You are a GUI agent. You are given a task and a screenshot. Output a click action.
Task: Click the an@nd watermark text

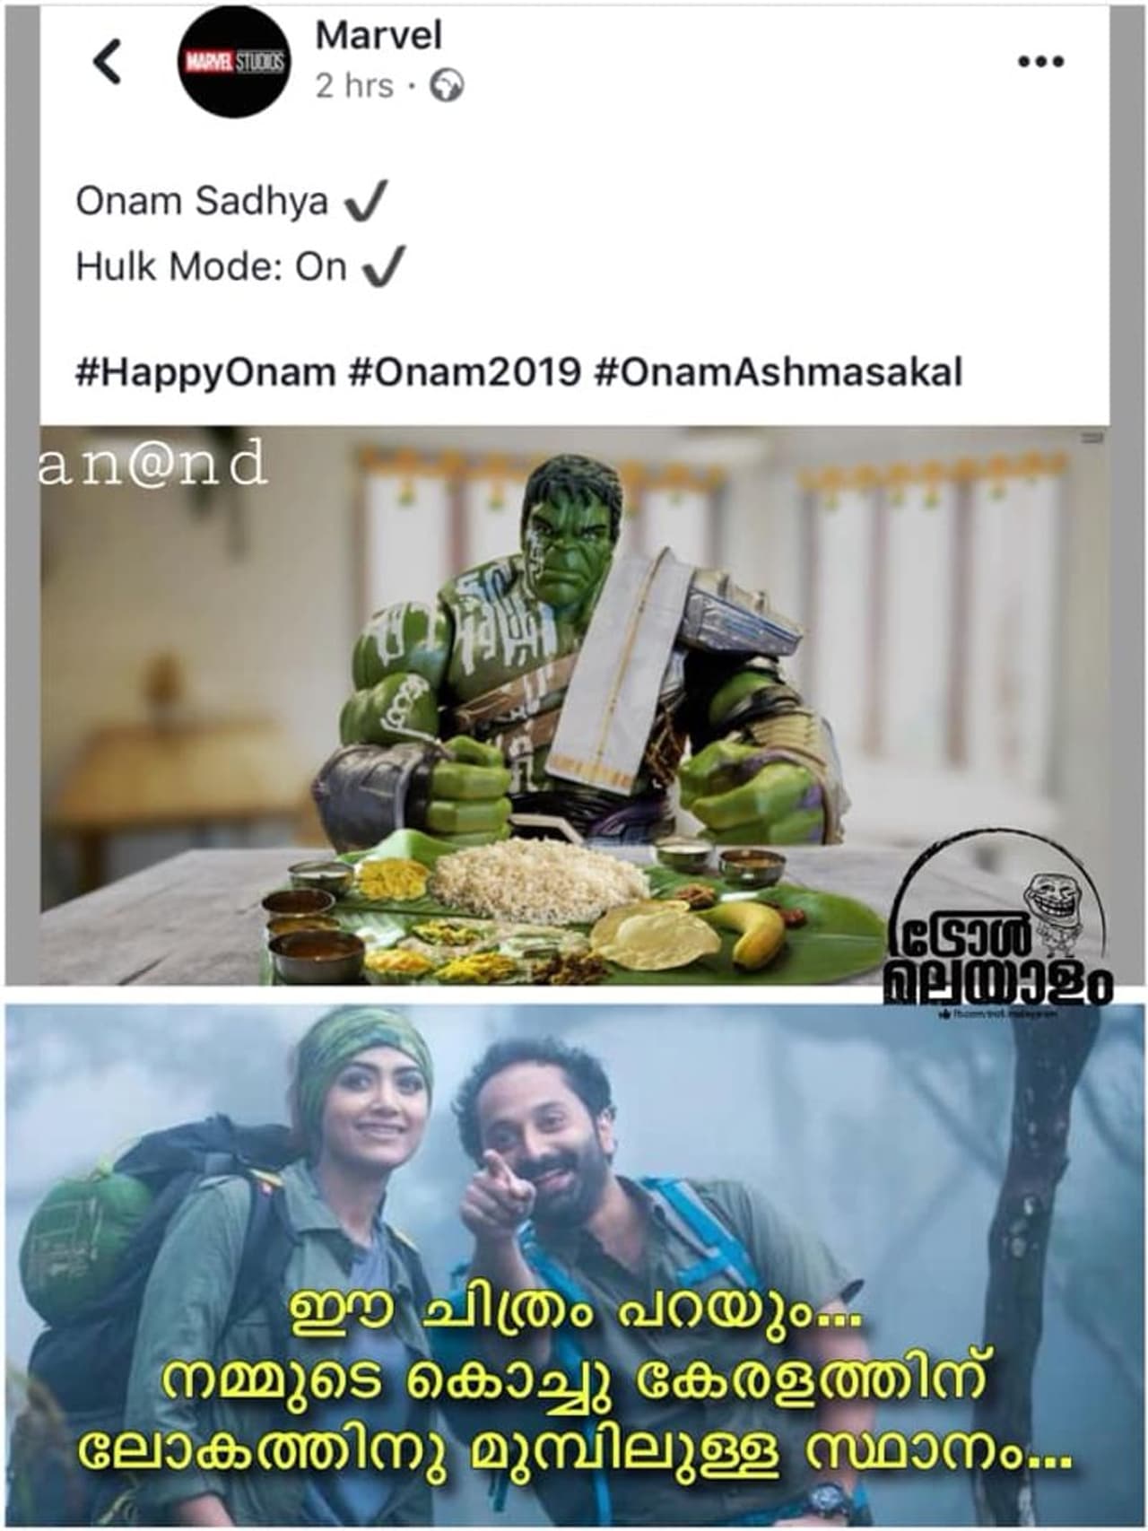(x=152, y=465)
